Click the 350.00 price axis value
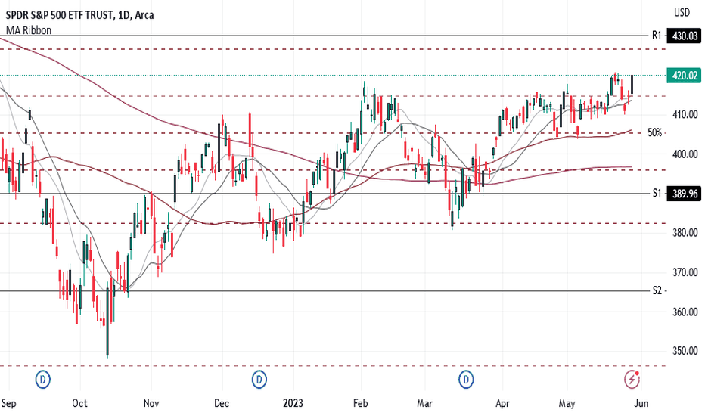The height and width of the screenshot is (416, 705). (685, 351)
